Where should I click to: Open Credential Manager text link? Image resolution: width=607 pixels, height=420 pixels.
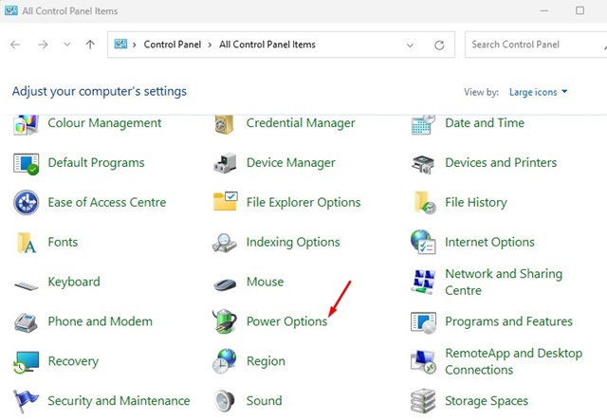[x=301, y=123]
